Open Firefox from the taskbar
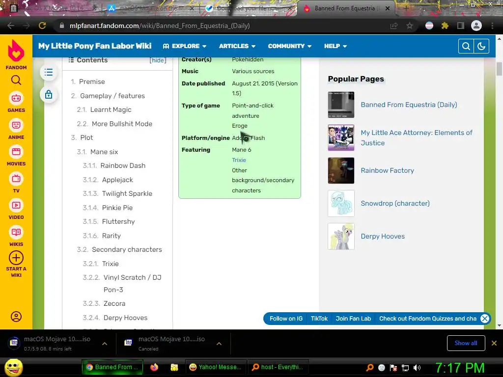 [x=154, y=367]
